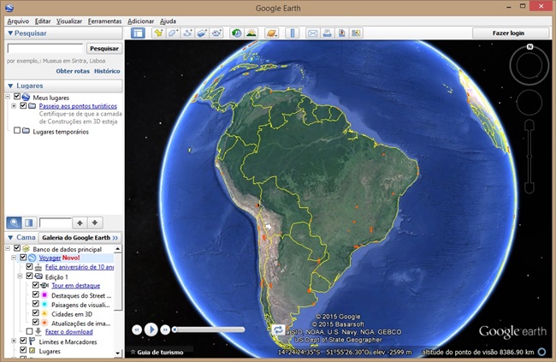Open the Obter rotas link
Image resolution: width=556 pixels, height=362 pixels.
73,71
